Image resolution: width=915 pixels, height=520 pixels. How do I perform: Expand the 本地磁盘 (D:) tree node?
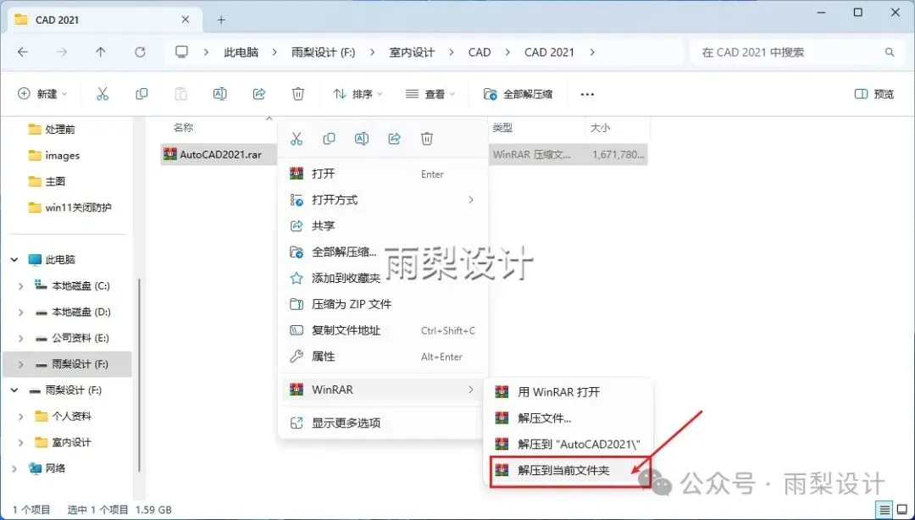21,313
